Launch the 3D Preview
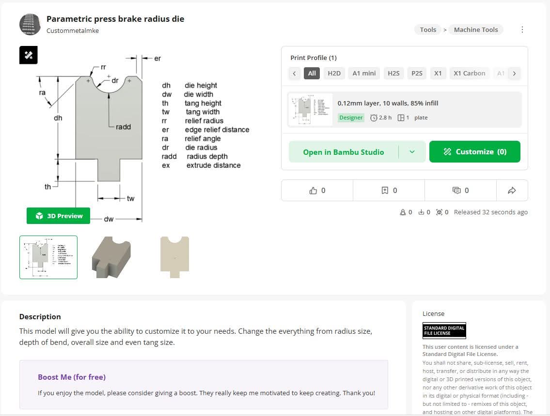Image resolution: width=550 pixels, height=416 pixels. (x=58, y=216)
